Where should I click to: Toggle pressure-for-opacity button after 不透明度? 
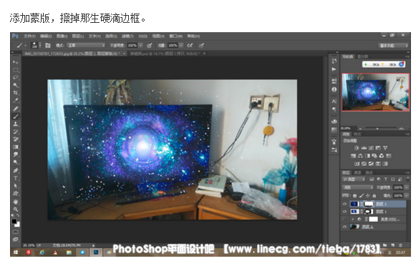tap(150, 46)
